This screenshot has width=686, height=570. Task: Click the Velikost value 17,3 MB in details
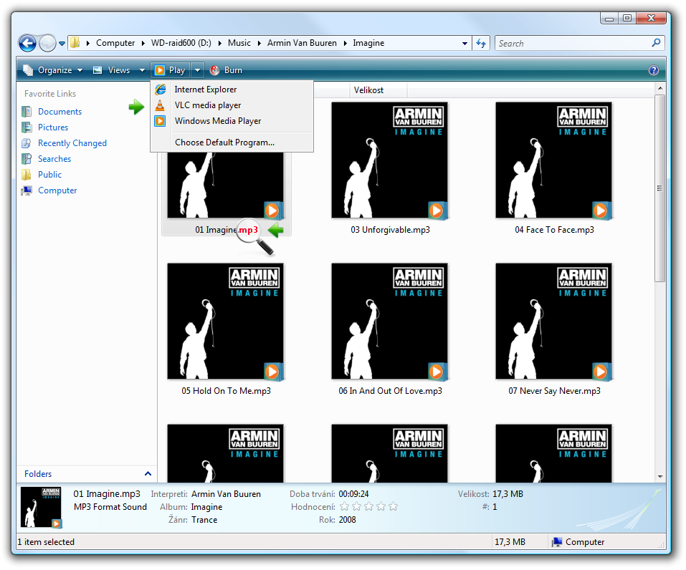coord(508,494)
